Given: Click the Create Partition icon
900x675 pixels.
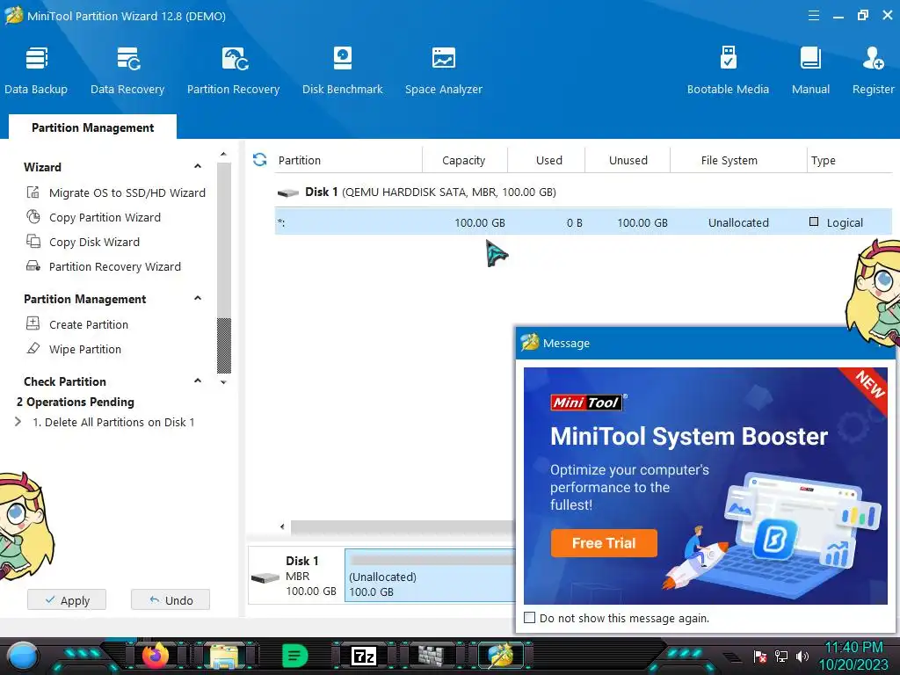Looking at the screenshot, I should (33, 323).
